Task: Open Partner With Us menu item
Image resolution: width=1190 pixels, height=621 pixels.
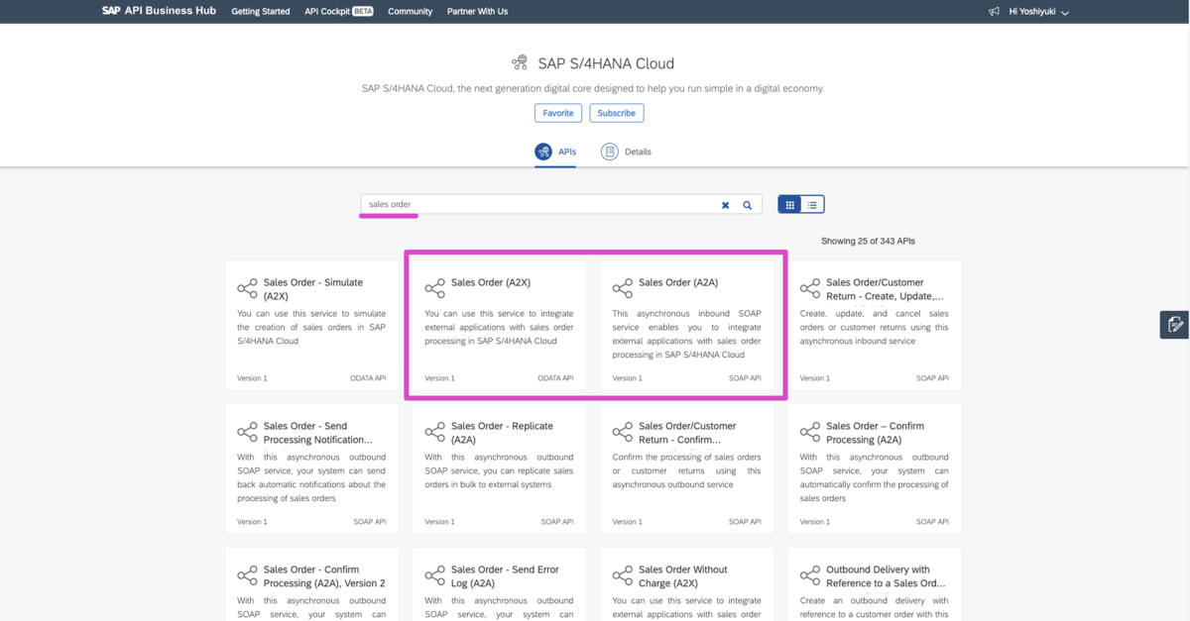Action: 477,12
